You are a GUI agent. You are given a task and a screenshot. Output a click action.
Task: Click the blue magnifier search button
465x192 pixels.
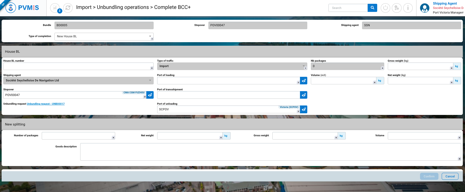pyautogui.click(x=372, y=8)
